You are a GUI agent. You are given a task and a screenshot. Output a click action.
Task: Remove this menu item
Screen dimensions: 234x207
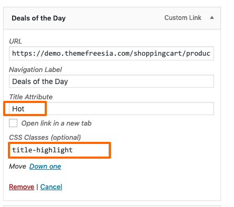pyautogui.click(x=22, y=187)
